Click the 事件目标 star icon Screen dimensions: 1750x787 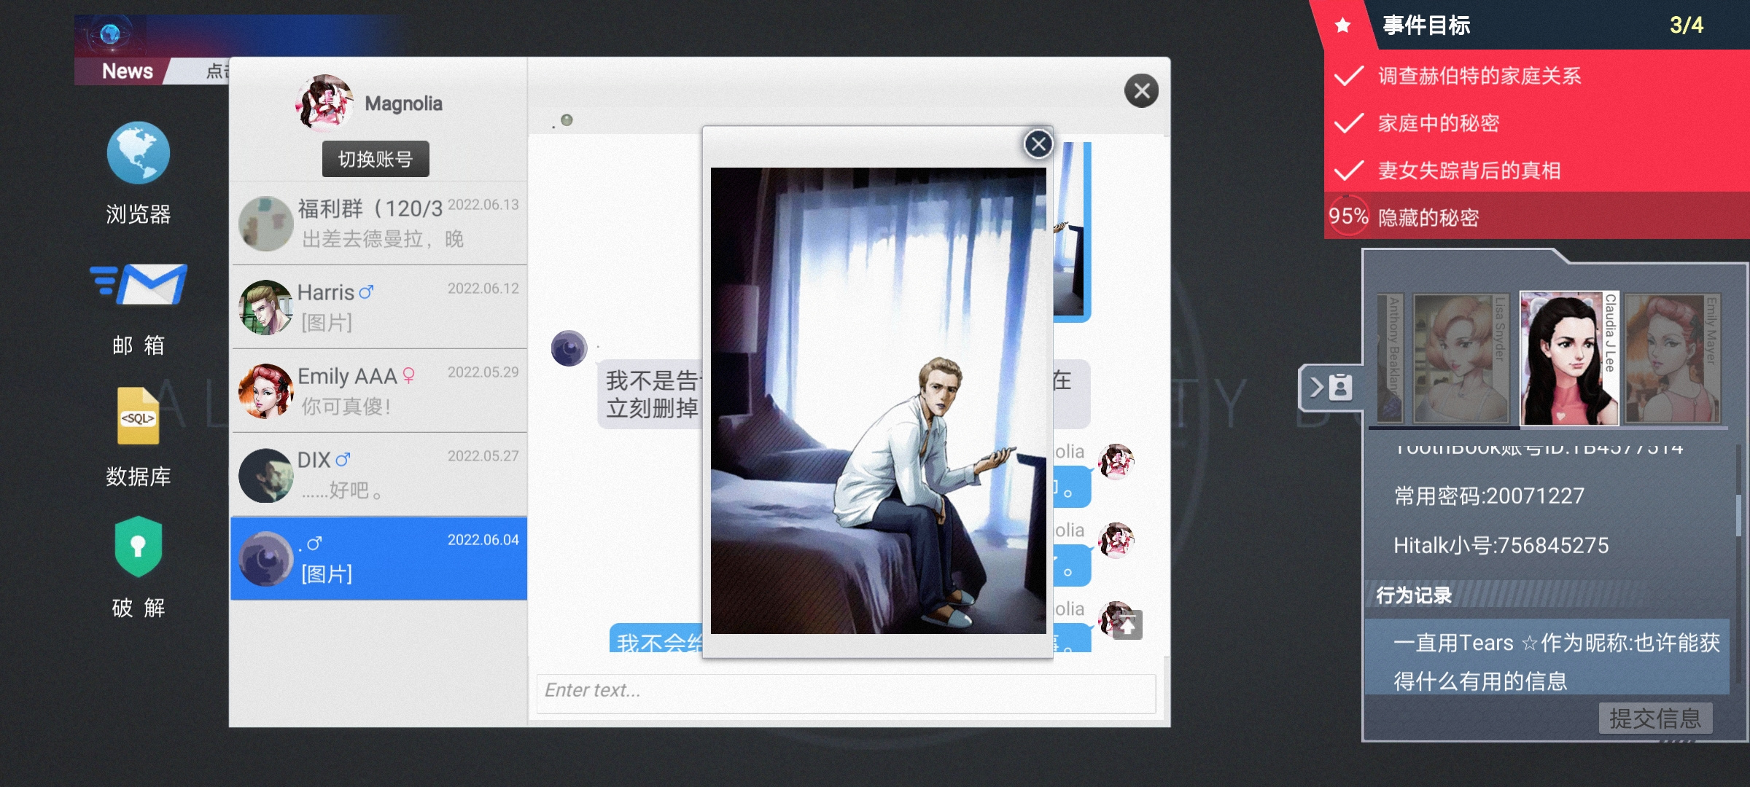[1342, 26]
